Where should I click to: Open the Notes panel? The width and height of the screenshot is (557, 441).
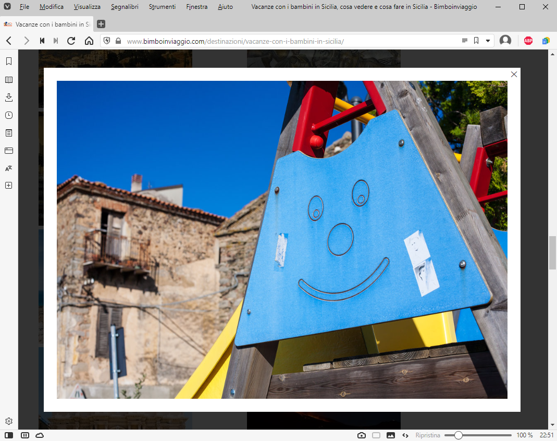point(9,133)
